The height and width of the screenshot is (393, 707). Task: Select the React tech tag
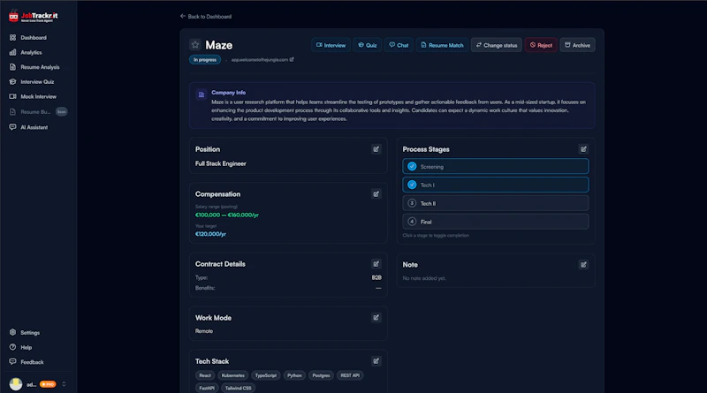point(205,375)
